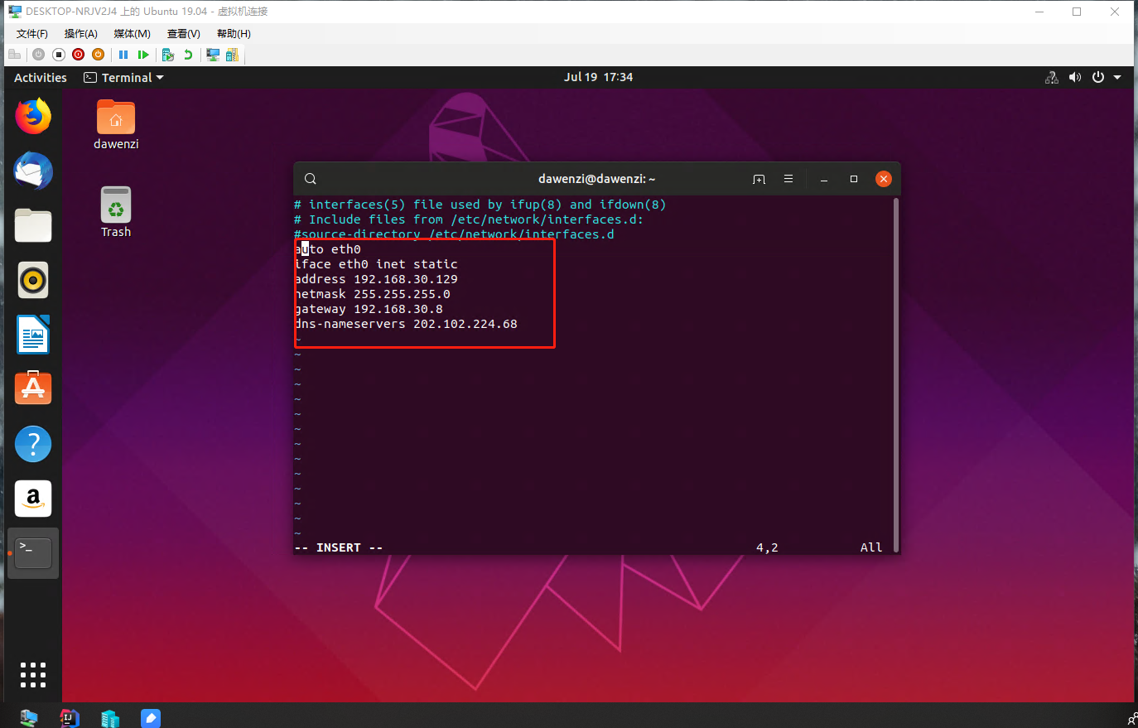Open the dawenzi home folder on desktop

pos(116,124)
